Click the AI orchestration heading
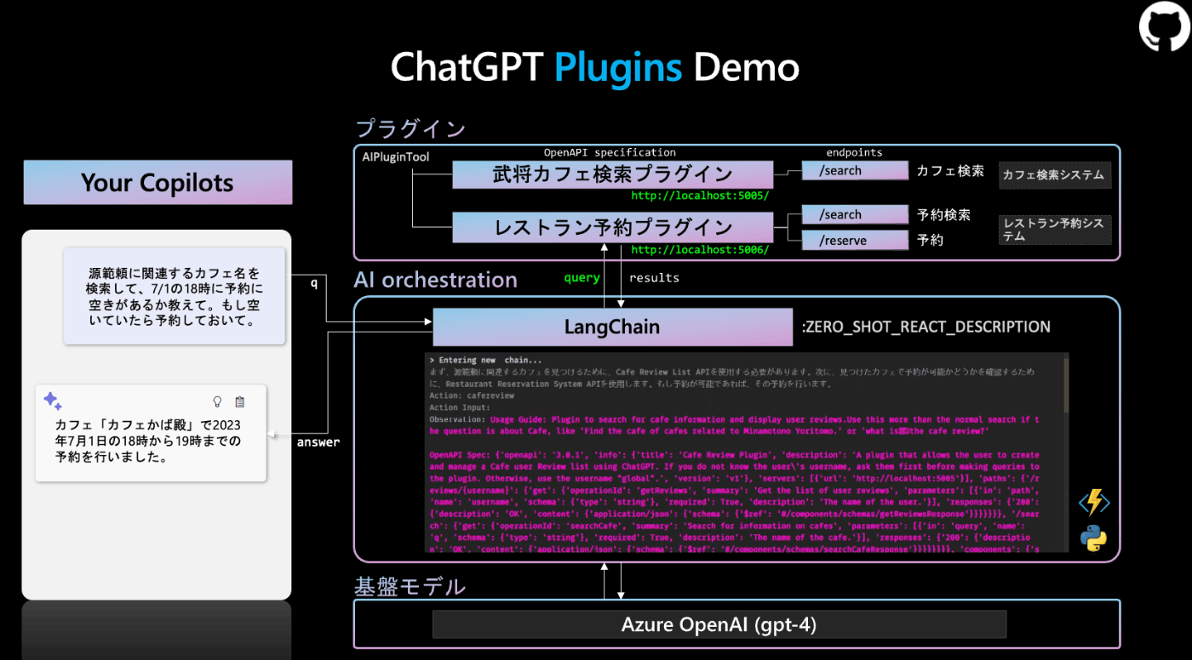Screen dimensions: 1192x660 [436, 280]
